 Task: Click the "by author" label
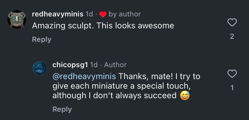124,14
